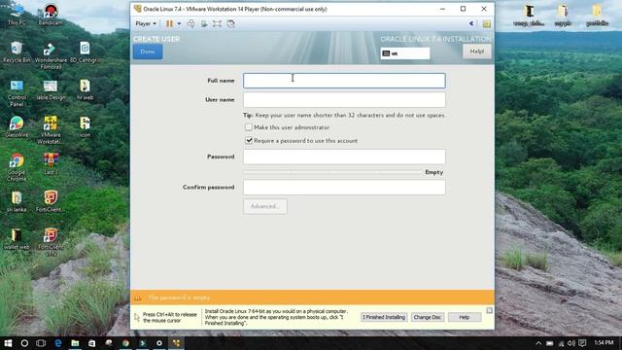Open Bandicam desktop shortcut
The image size is (622, 350).
click(51, 15)
